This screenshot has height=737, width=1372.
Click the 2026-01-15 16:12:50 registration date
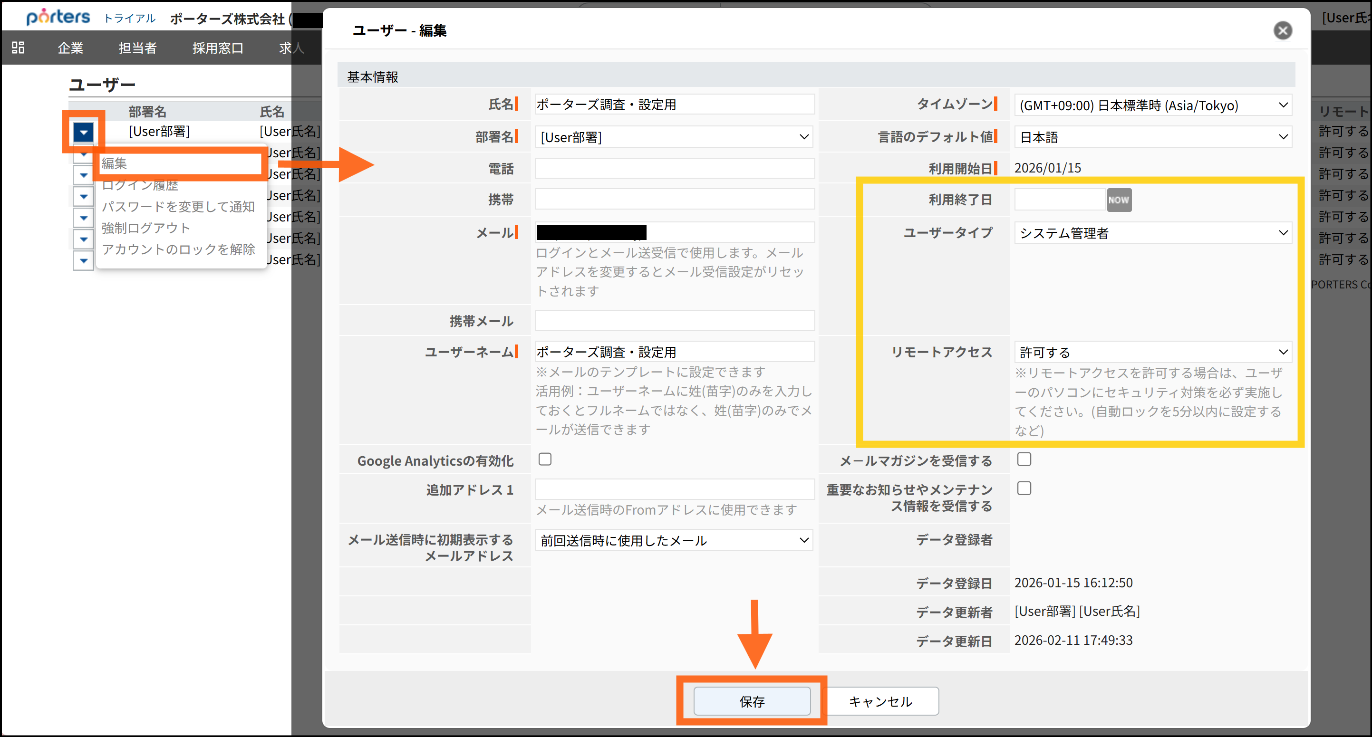pos(1073,582)
